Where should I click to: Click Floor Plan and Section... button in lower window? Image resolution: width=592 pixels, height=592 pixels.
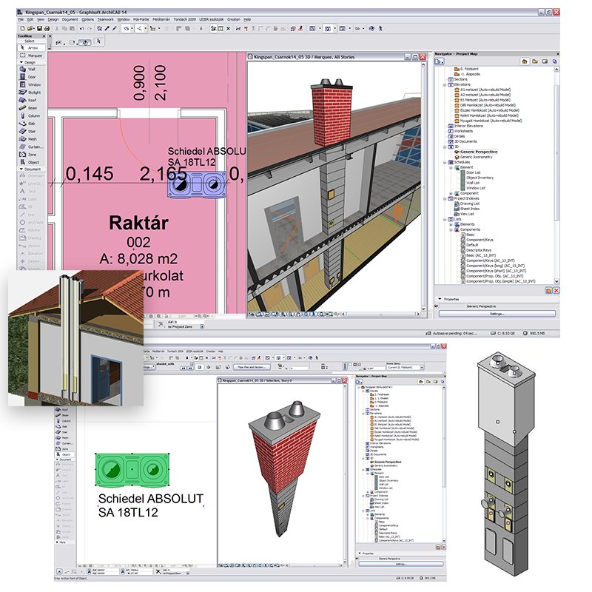point(252,367)
